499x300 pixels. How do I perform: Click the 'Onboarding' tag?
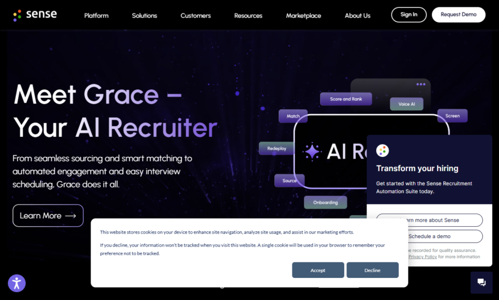pyautogui.click(x=325, y=202)
